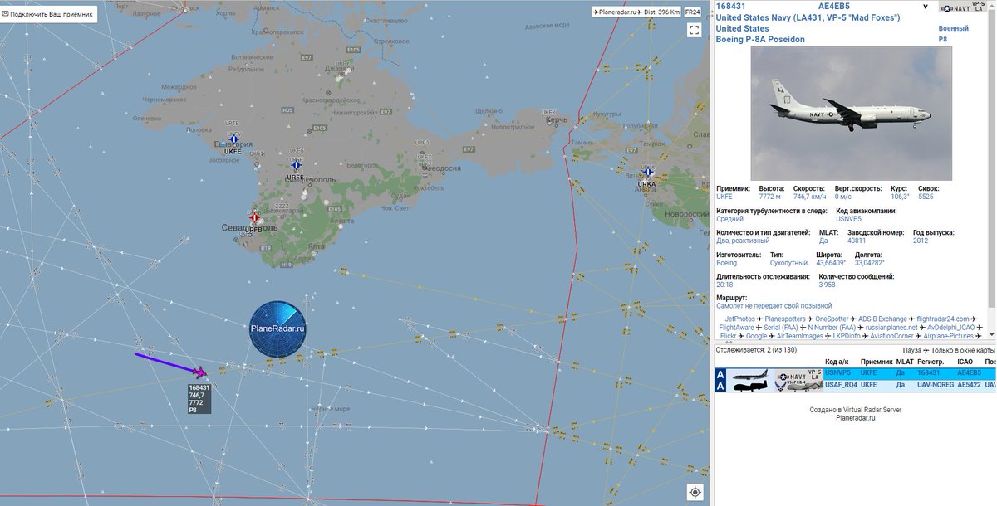The image size is (997, 506).
Task: Click the Planeradar.ru Dist 396 Km label
Action: pos(636,12)
